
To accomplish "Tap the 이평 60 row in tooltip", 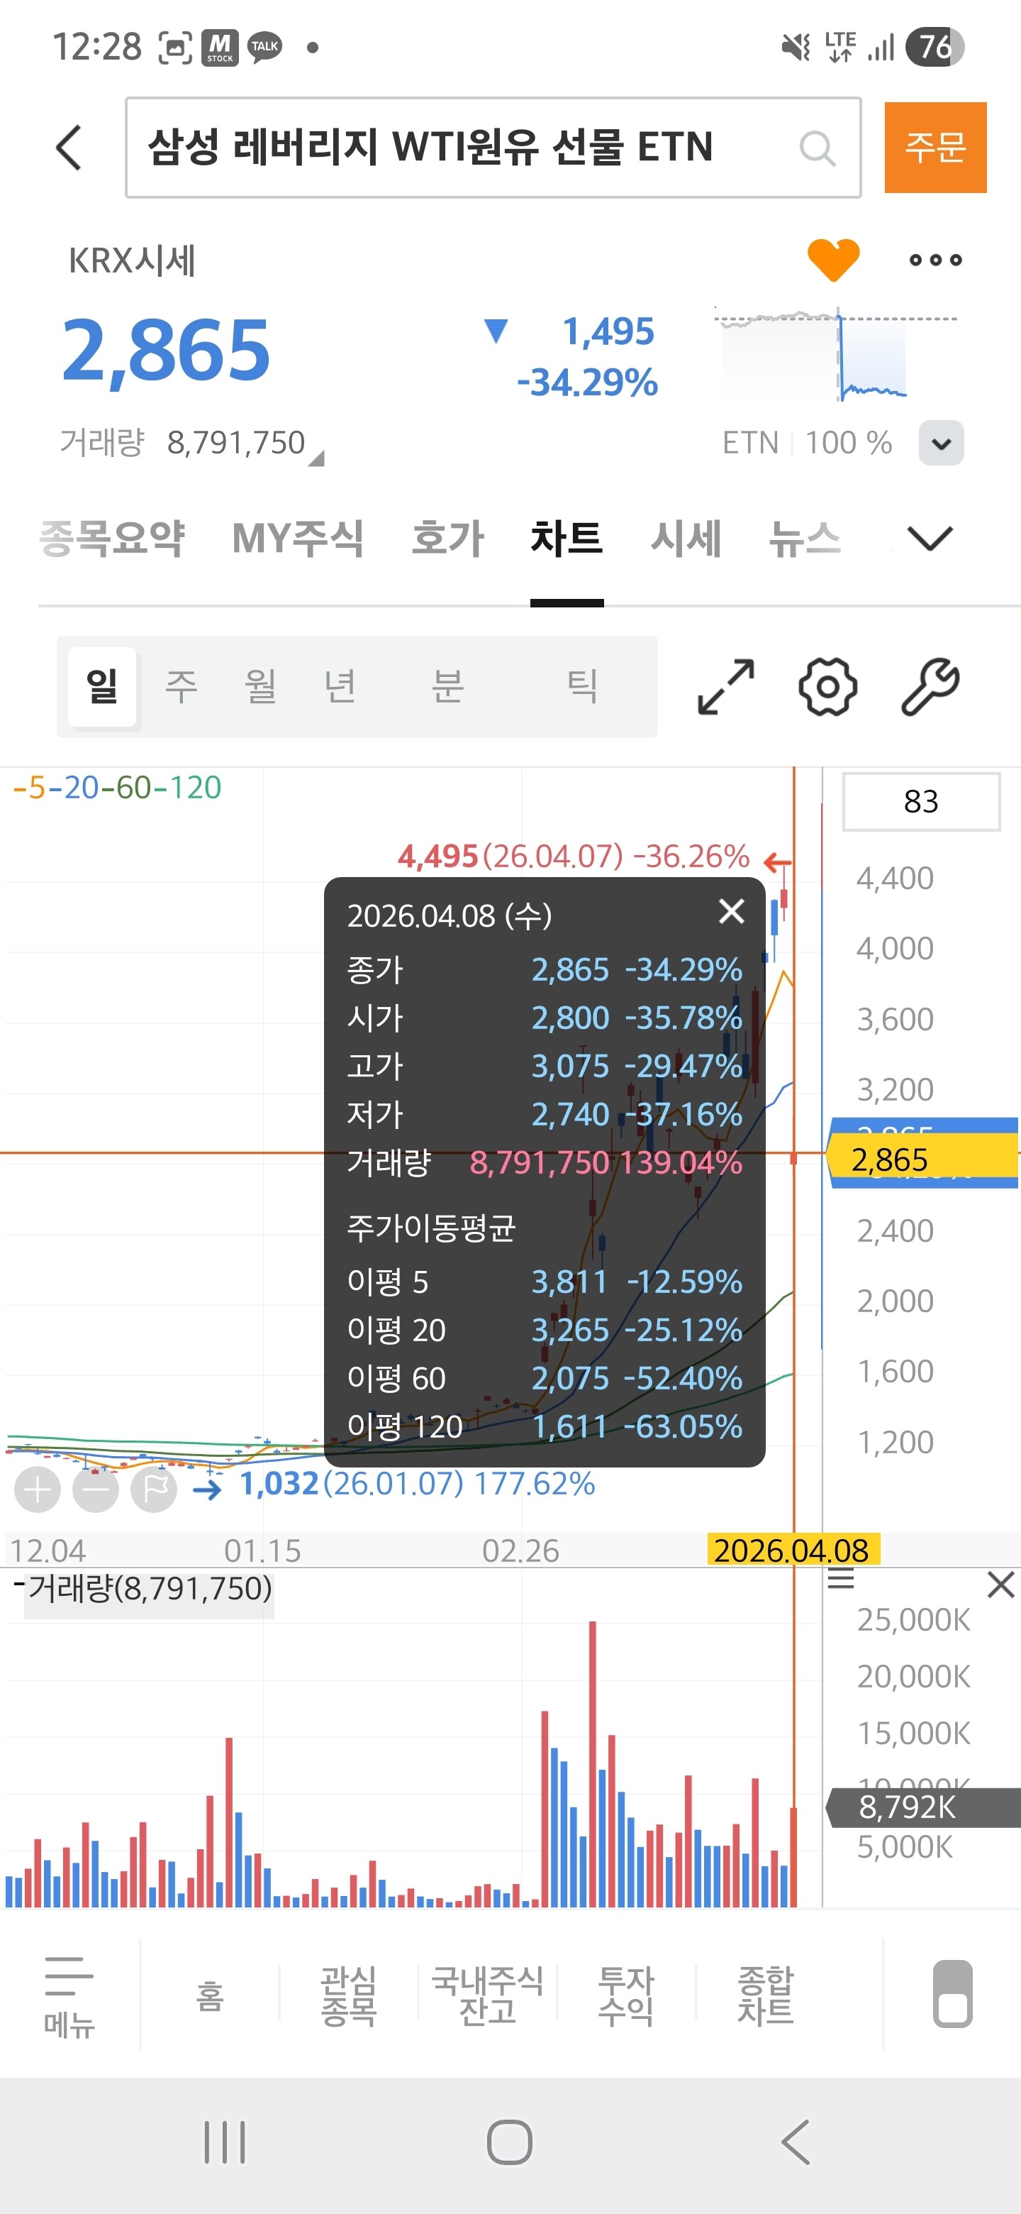I will (545, 1379).
